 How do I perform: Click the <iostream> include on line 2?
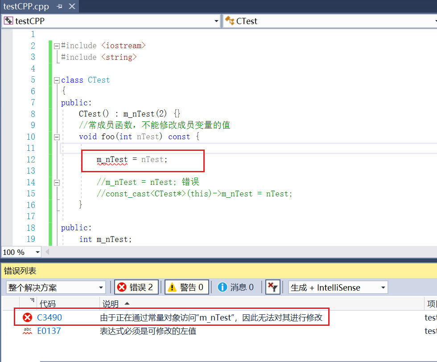pyautogui.click(x=124, y=46)
